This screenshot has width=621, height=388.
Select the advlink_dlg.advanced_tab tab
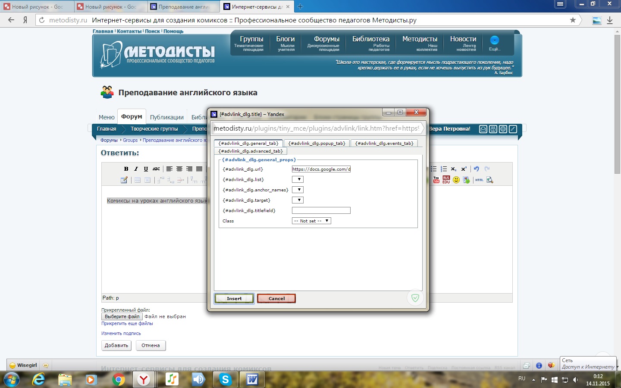251,151
